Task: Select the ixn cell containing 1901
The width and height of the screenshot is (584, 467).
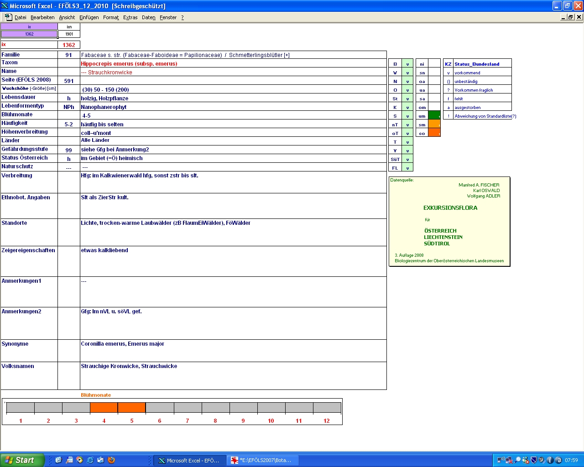Action: click(69, 34)
